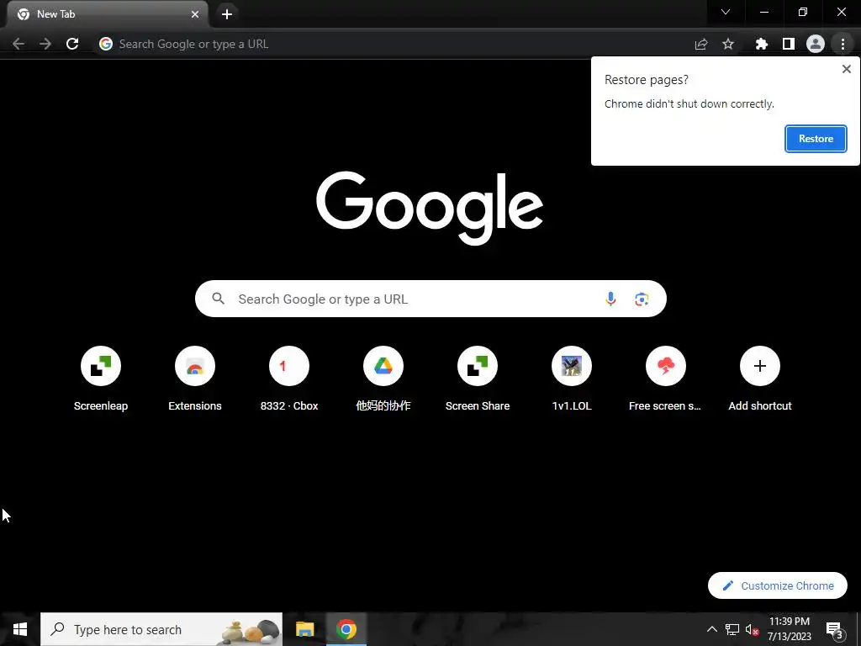Dismiss the Restore pages popup
Screen dimensions: 861x646
pyautogui.click(x=846, y=69)
